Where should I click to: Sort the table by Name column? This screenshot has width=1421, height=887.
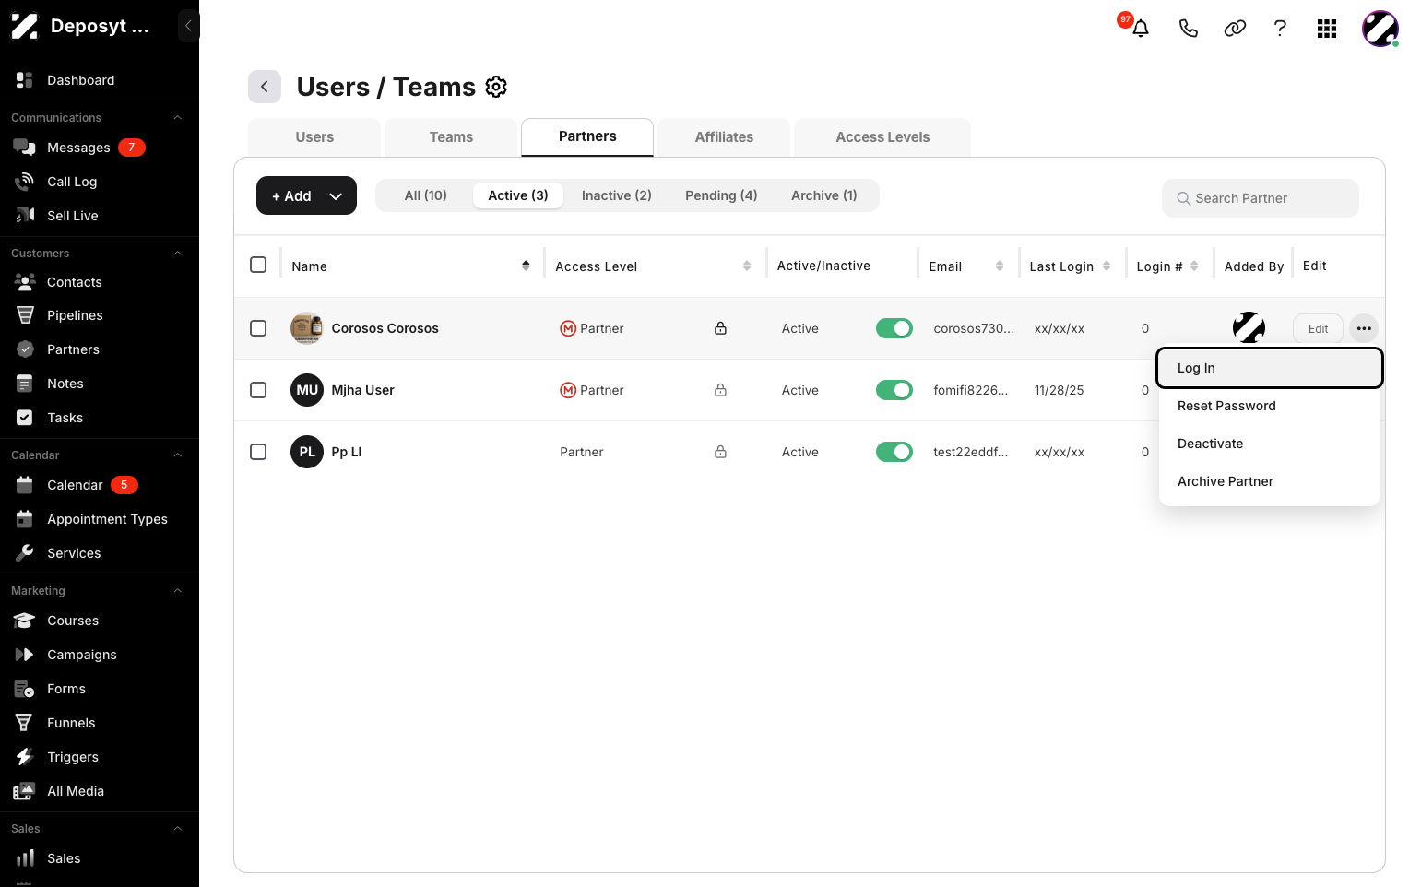pos(526,266)
